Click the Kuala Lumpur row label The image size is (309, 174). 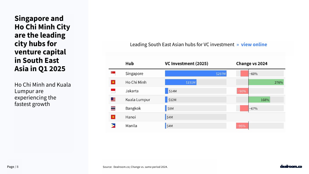coord(138,100)
